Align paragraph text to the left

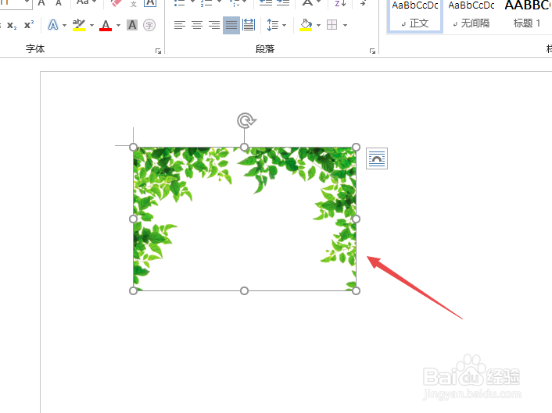180,25
